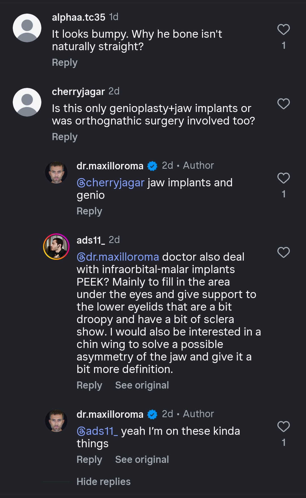Reply to alphaa.tc35's comment

click(65, 62)
